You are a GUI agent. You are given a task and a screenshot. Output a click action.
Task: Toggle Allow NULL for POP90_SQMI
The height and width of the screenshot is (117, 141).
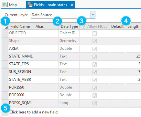94,103
